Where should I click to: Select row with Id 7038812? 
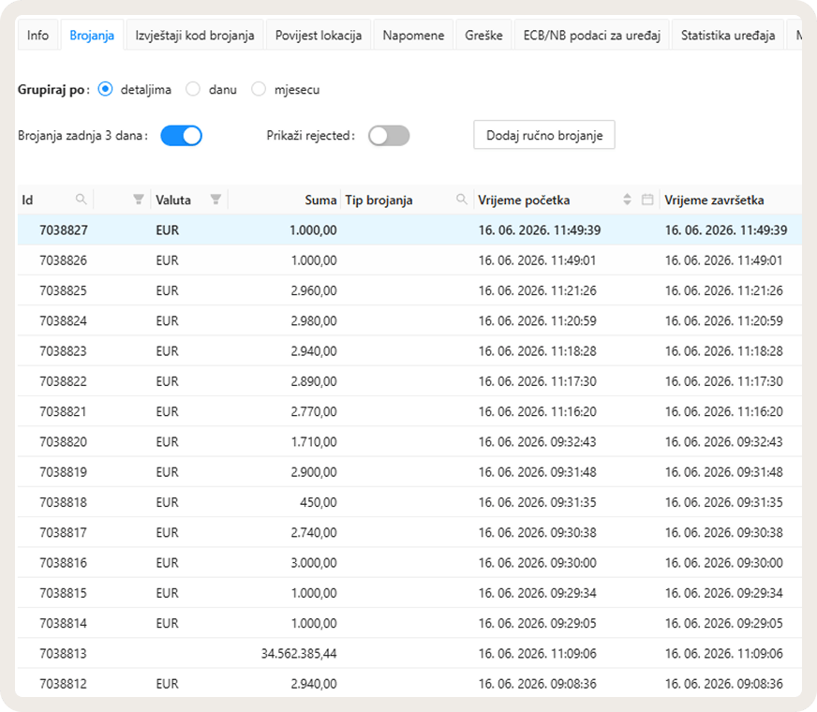[x=409, y=683]
